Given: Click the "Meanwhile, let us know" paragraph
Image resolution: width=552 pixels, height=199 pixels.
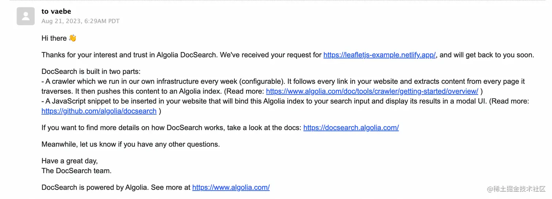Looking at the screenshot, I should pos(131,144).
